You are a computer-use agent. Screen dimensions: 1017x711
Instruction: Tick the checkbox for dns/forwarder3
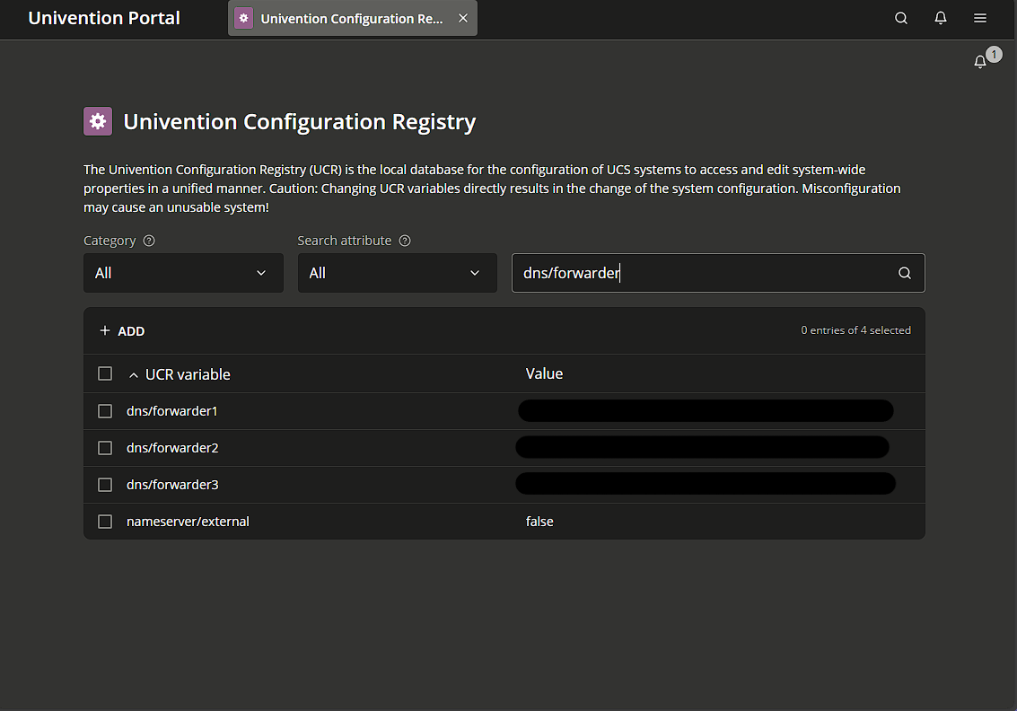(105, 485)
